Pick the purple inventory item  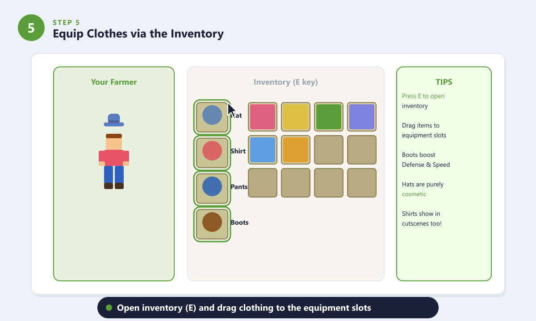(362, 117)
